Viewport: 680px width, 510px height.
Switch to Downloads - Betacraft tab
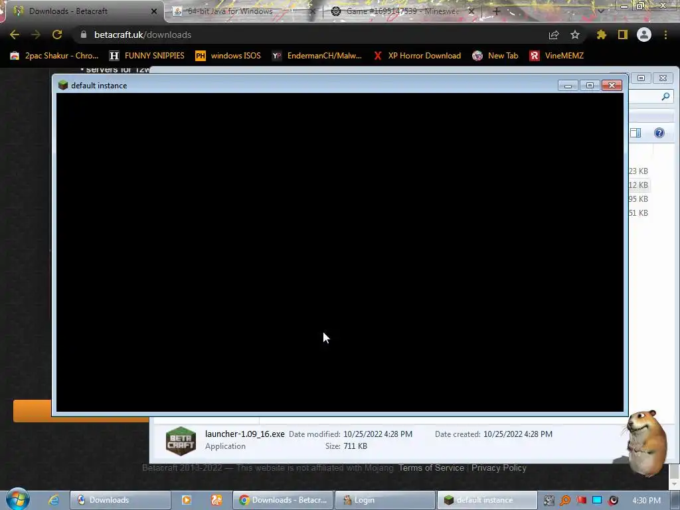click(82, 11)
